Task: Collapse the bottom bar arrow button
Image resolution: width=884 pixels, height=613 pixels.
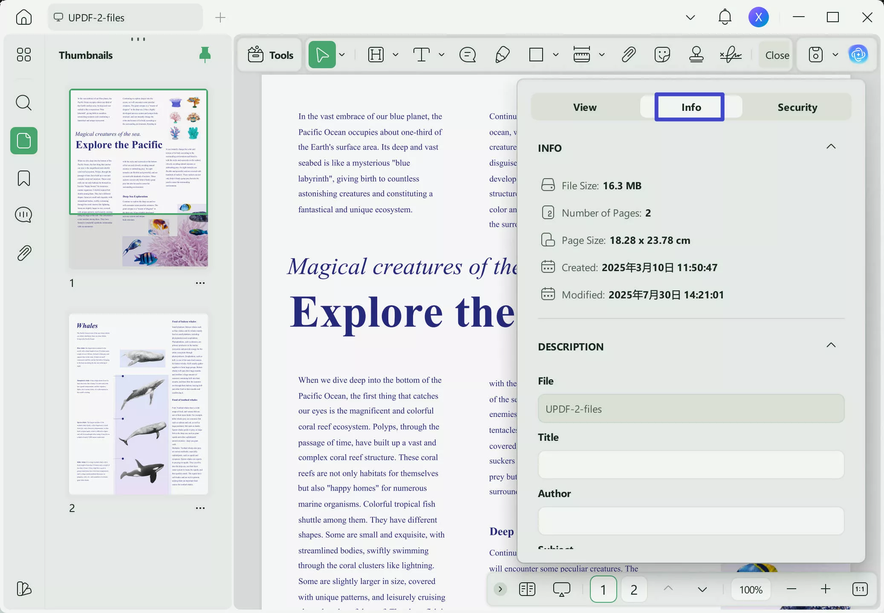Action: pyautogui.click(x=500, y=589)
